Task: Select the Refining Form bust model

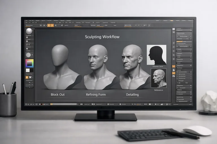Action: (100, 67)
